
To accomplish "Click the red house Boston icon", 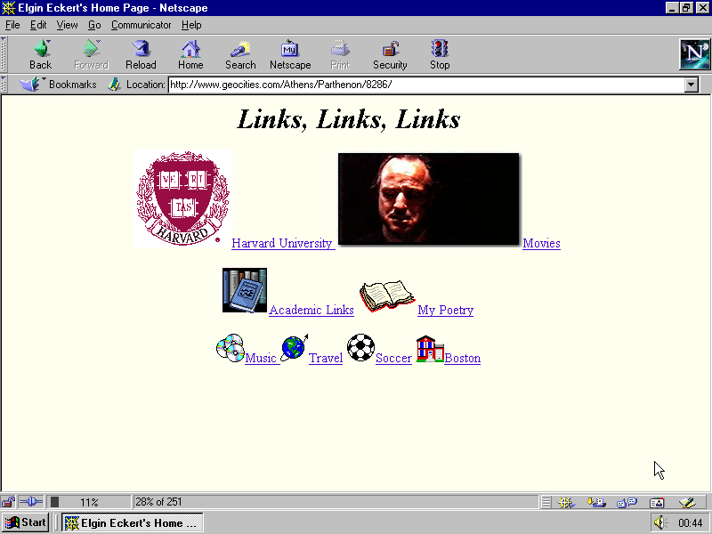I will click(x=430, y=349).
